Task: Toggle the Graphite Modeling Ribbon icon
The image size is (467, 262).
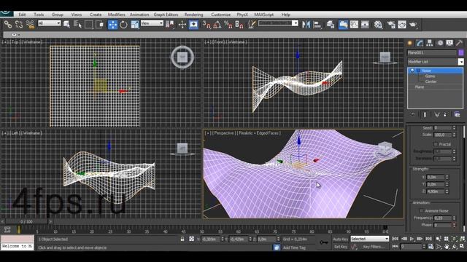Action: pos(343,24)
